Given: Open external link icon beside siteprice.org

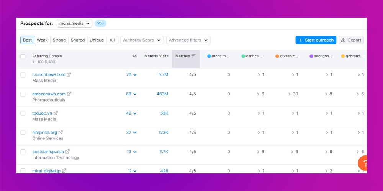Looking at the screenshot, I should click(61, 132).
